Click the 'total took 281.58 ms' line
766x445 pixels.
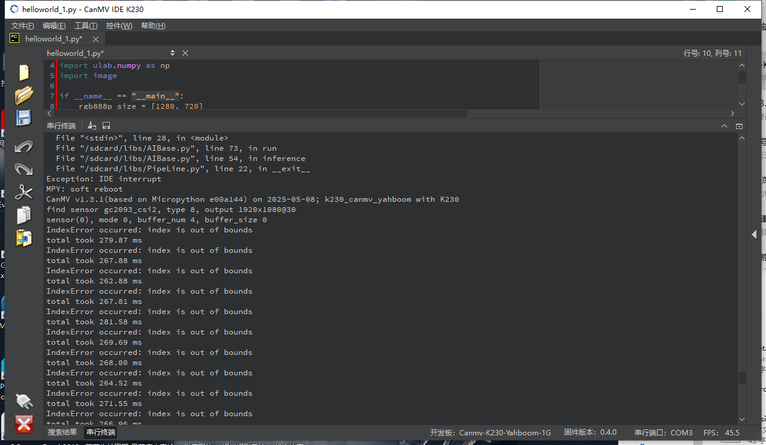(x=94, y=322)
